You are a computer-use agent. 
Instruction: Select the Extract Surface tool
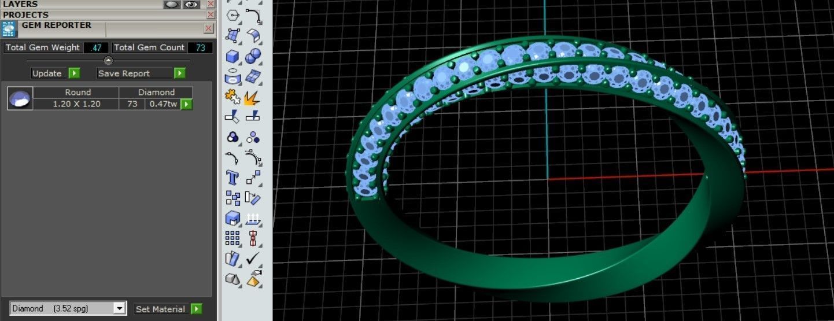coord(233,218)
